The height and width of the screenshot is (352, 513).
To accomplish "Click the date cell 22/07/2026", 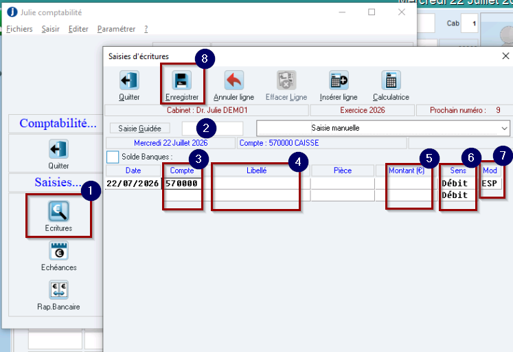I will [x=133, y=184].
